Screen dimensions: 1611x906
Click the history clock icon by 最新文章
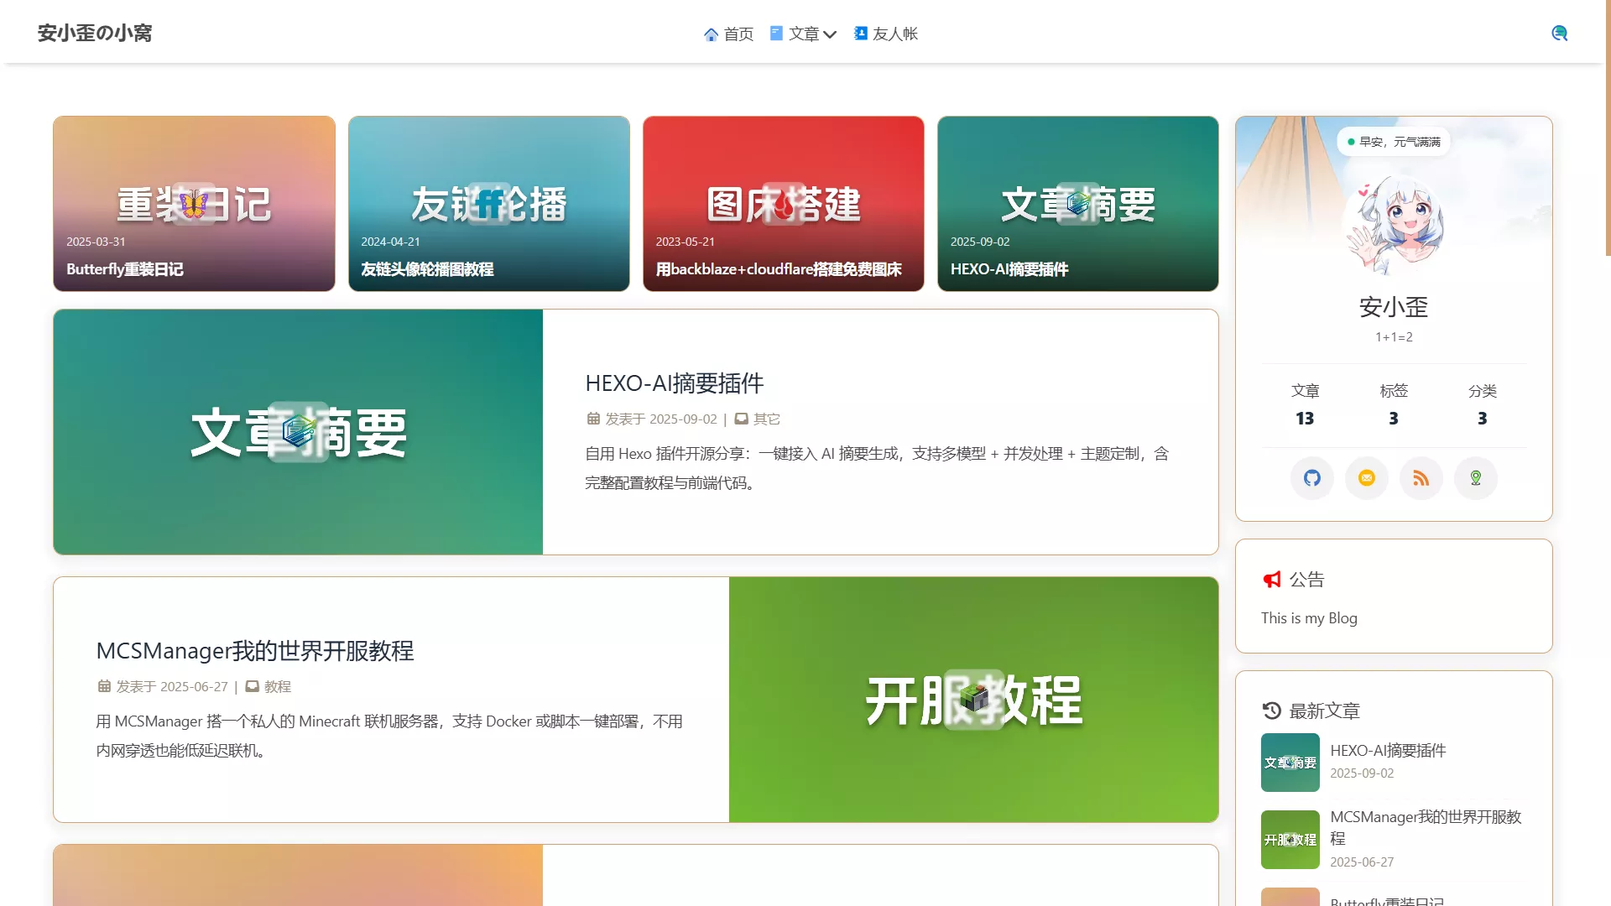(x=1272, y=711)
